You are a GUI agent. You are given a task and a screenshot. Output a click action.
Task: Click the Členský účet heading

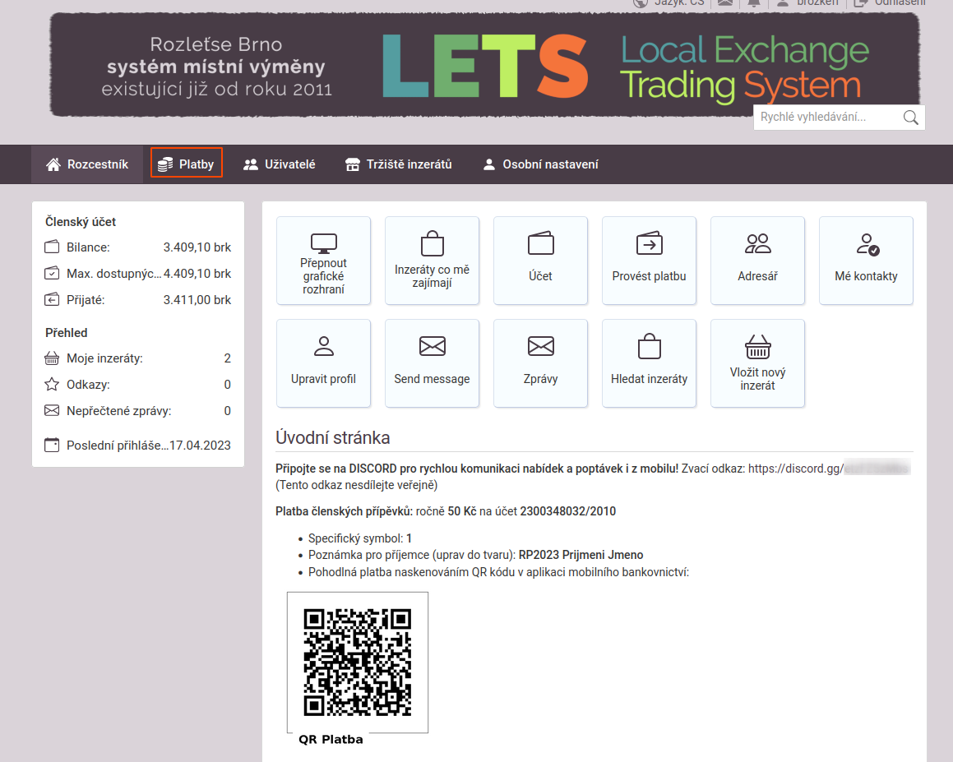coord(81,222)
